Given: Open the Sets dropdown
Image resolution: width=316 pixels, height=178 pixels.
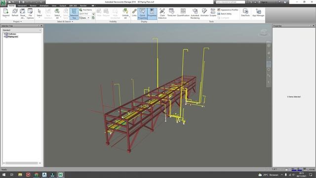Looking at the screenshot, I should pos(84,18).
